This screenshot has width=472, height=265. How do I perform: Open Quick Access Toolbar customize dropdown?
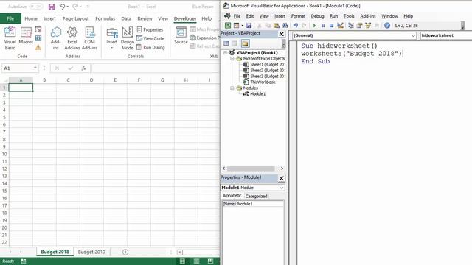click(88, 7)
